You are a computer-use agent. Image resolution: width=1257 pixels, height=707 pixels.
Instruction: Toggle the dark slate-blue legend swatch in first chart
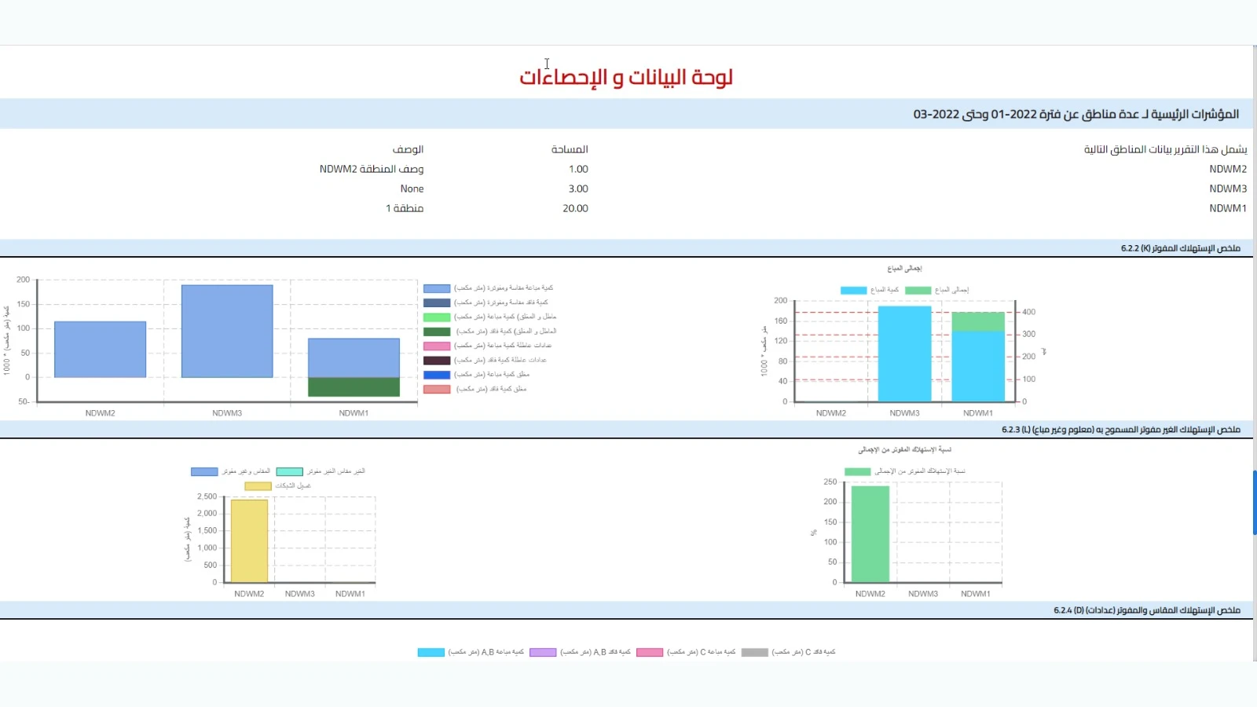tap(437, 302)
